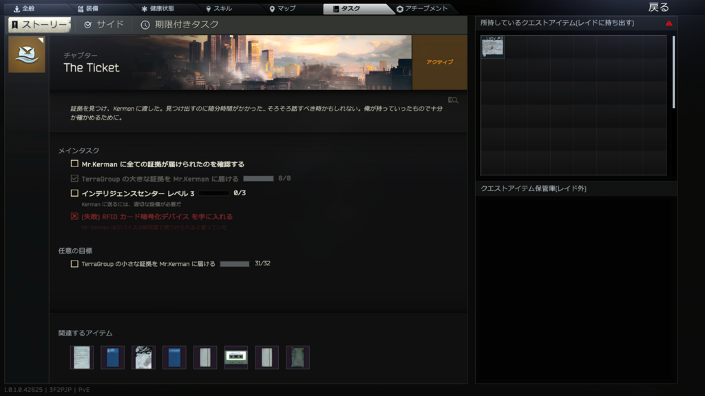Toggle the インテリジェンスセンター レベル 3 checkbox
The height and width of the screenshot is (396, 705).
pyautogui.click(x=74, y=193)
